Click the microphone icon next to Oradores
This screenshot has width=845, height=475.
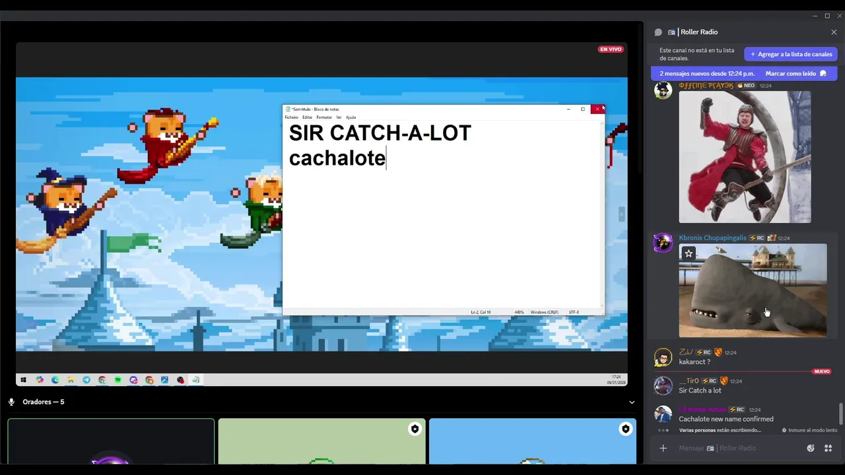tap(11, 402)
